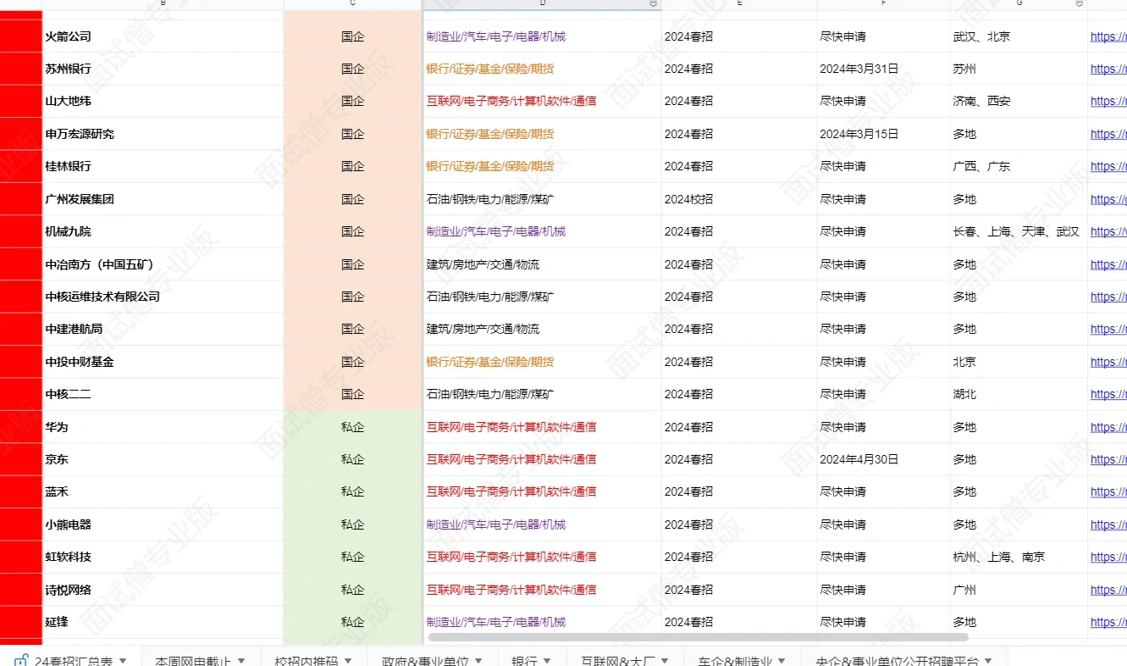Select the location cell 湖北
1127x666 pixels.
1019,394
